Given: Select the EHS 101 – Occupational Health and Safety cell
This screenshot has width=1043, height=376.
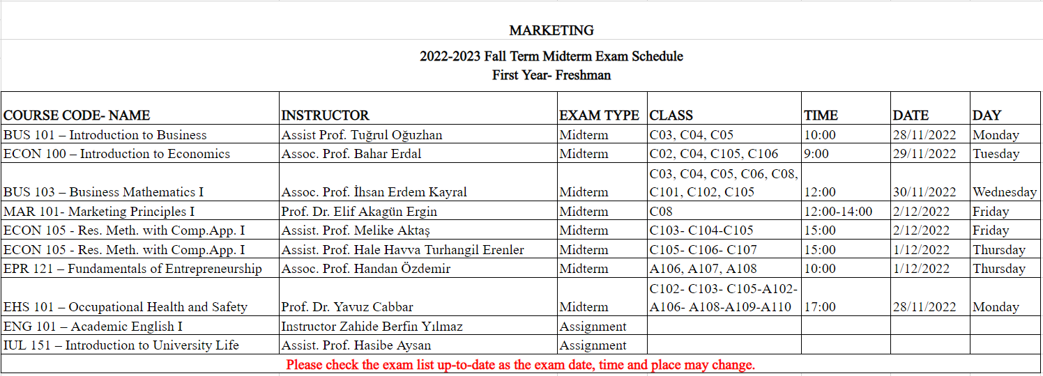Looking at the screenshot, I should [x=139, y=297].
